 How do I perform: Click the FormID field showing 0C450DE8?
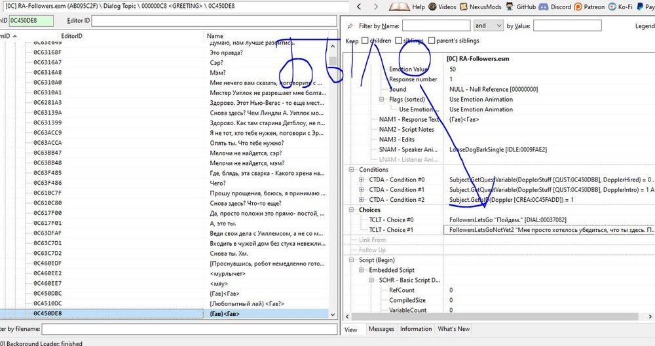(31, 20)
